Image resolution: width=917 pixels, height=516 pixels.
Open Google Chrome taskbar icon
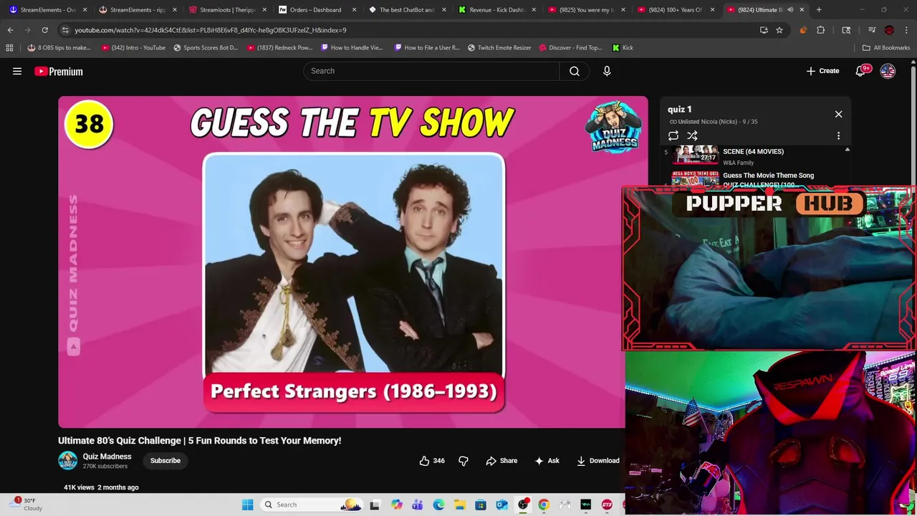click(x=544, y=505)
